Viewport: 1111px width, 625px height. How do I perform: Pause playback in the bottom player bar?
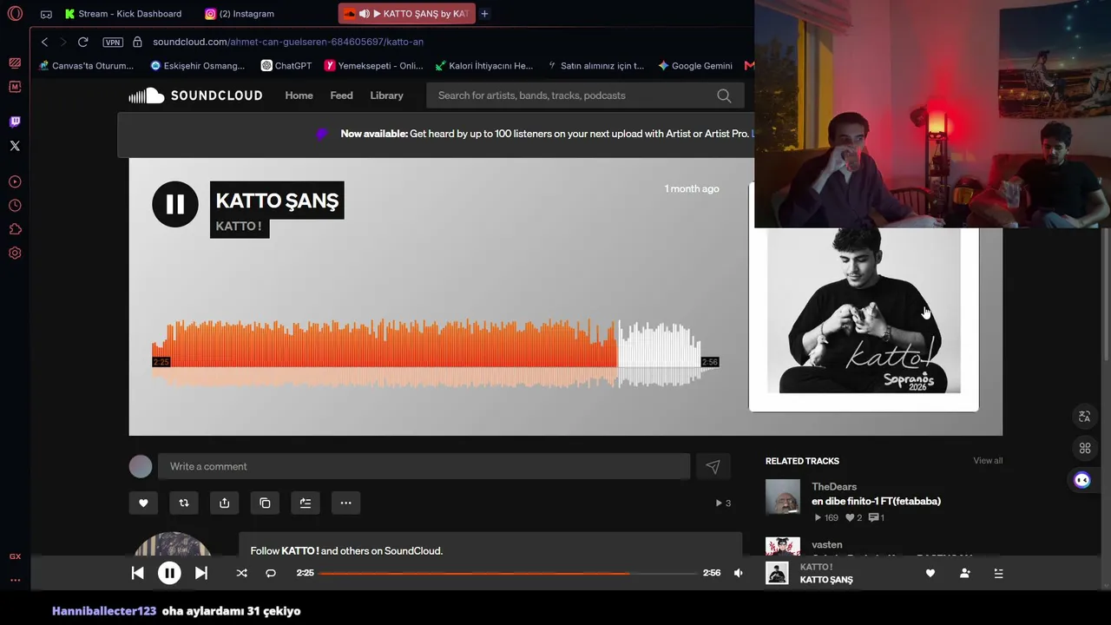point(169,573)
